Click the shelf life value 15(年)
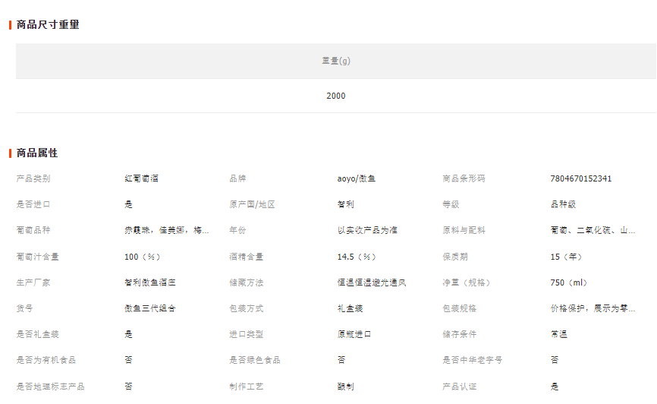 coord(566,257)
